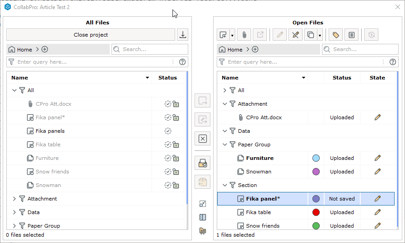This screenshot has width=405, height=243.
Task: Open the new file dropdown arrow
Action: pyautogui.click(x=232, y=35)
